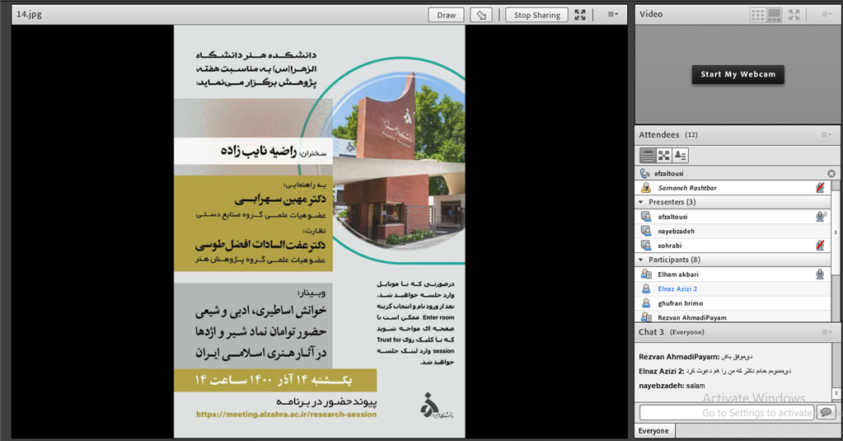Click afzaltousi's presenter icon in the list
This screenshot has height=441, width=843.
(x=646, y=216)
